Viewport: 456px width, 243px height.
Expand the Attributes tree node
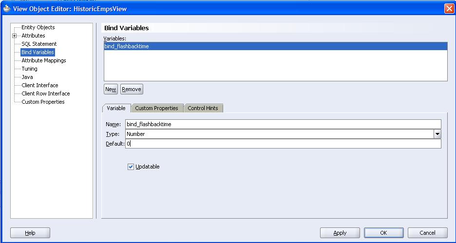pos(15,36)
